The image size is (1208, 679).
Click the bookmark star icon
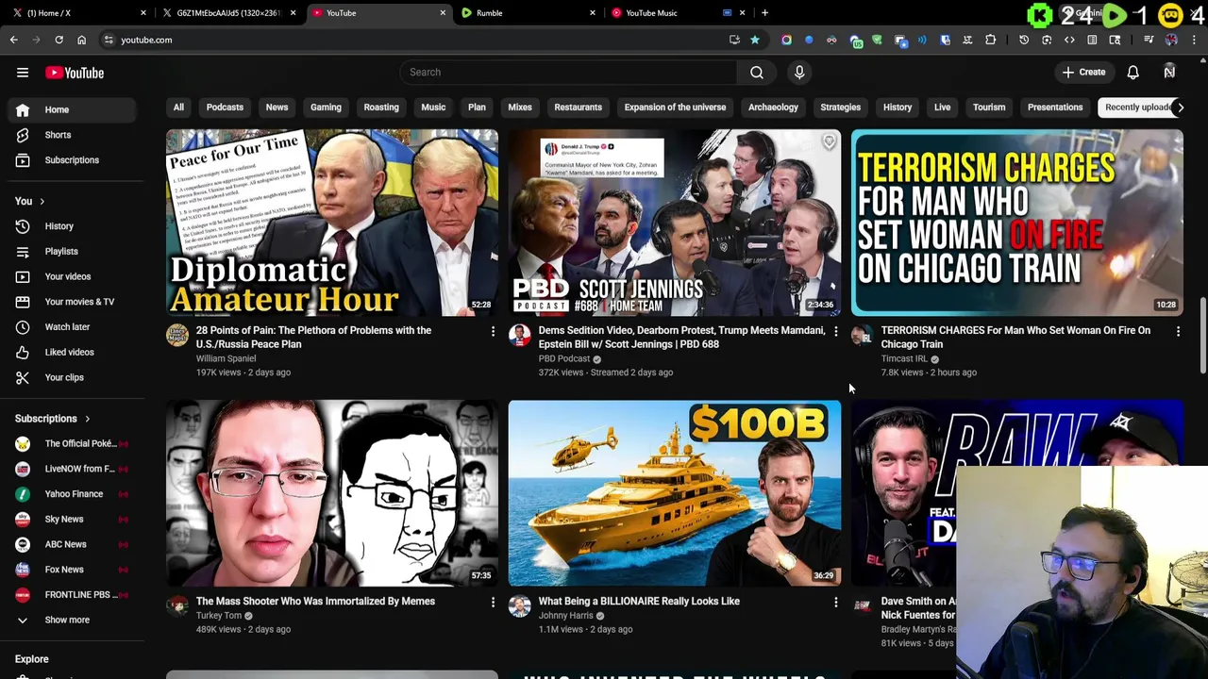(755, 40)
